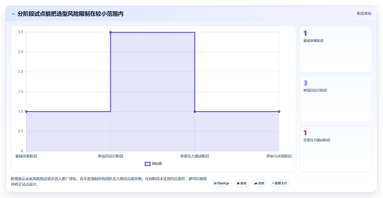Click the 单项目运行阶段 x-axis label

[x=111, y=156]
